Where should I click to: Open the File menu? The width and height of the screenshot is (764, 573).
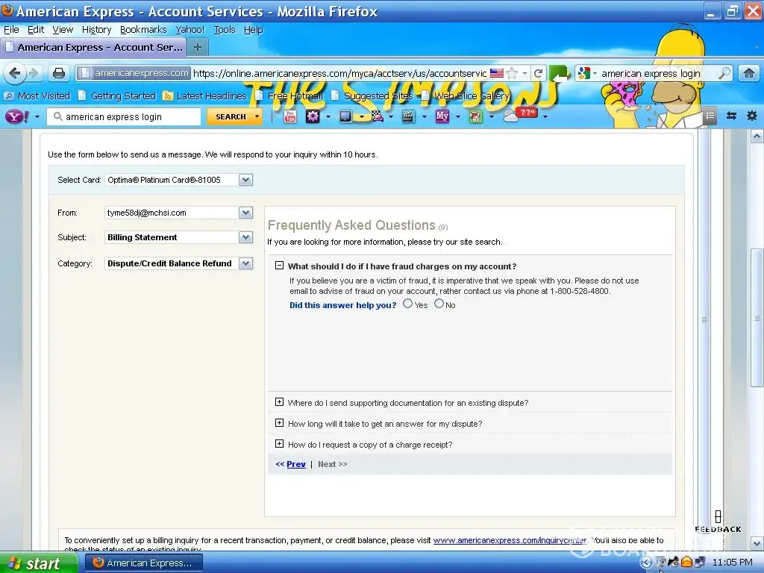(11, 30)
